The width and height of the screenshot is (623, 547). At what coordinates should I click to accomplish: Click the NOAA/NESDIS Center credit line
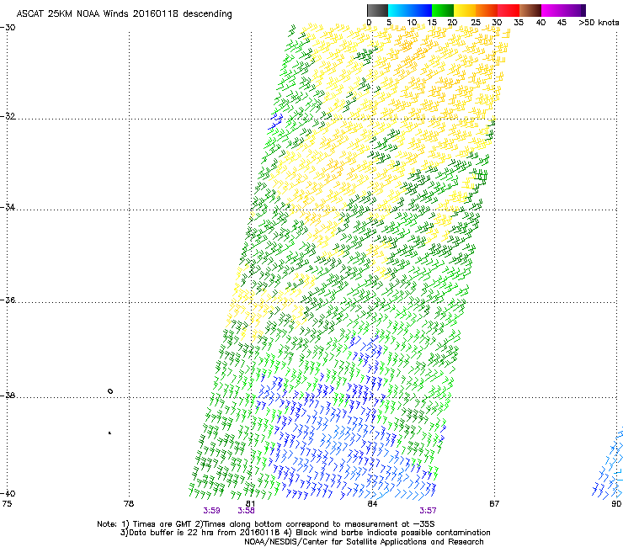pyautogui.click(x=364, y=542)
